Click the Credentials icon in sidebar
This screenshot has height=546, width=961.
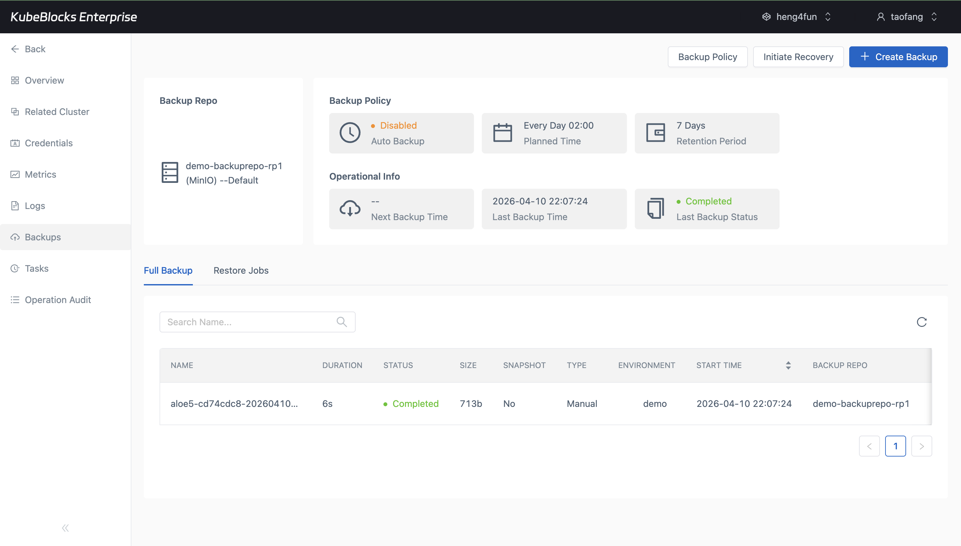click(15, 143)
